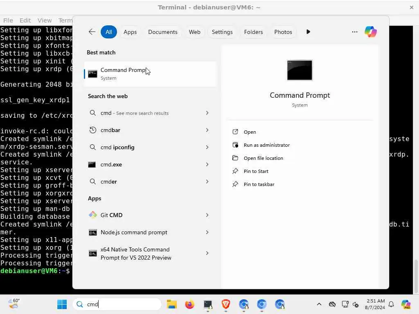Switch to the Apps filter tab
Screen dimensions: 419x314
[130, 32]
